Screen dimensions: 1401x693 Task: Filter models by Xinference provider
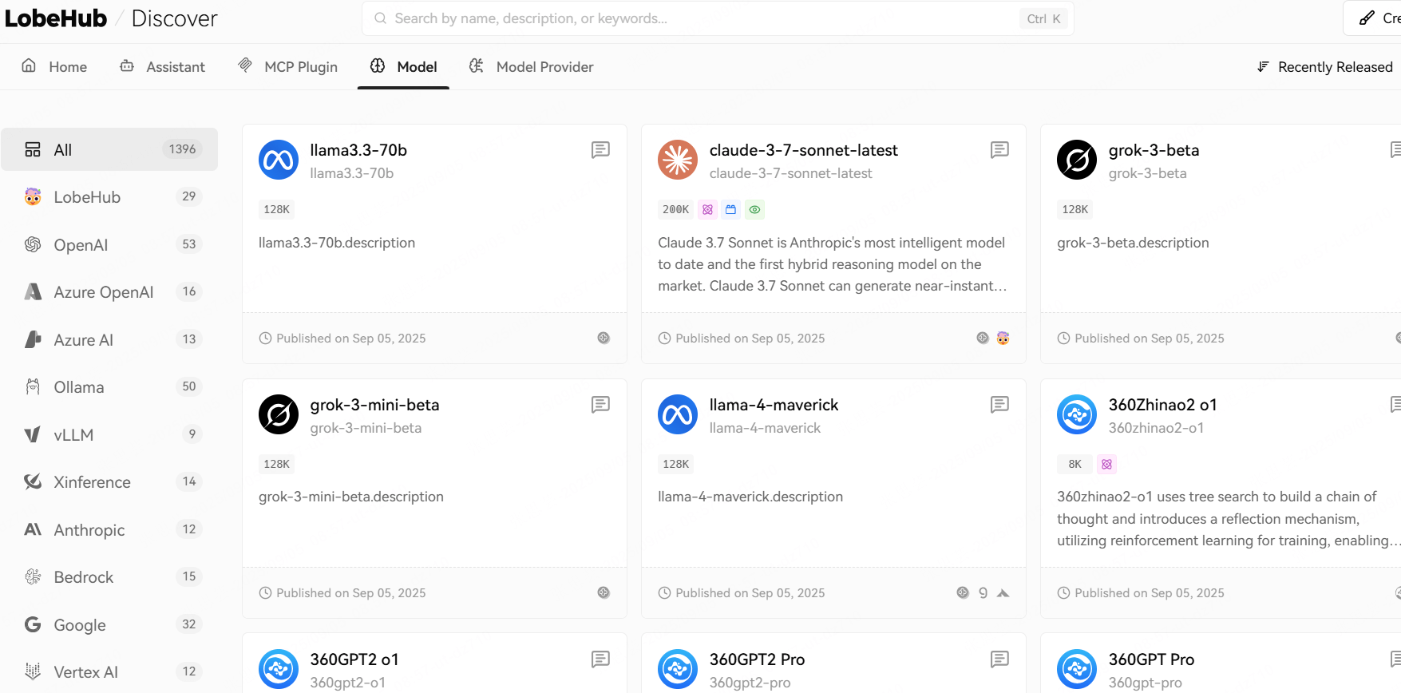tap(109, 482)
